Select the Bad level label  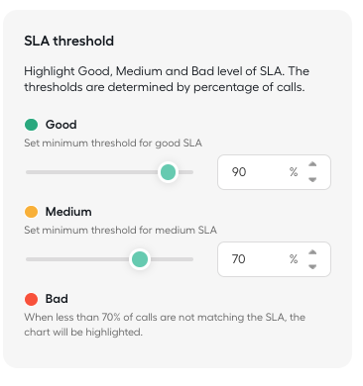pyautogui.click(x=57, y=299)
